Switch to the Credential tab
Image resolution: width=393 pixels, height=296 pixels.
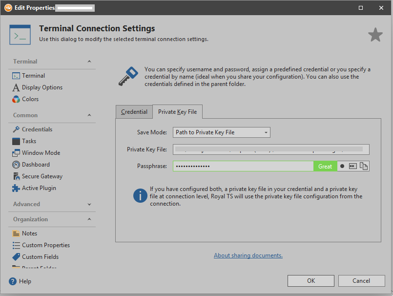[x=134, y=112]
